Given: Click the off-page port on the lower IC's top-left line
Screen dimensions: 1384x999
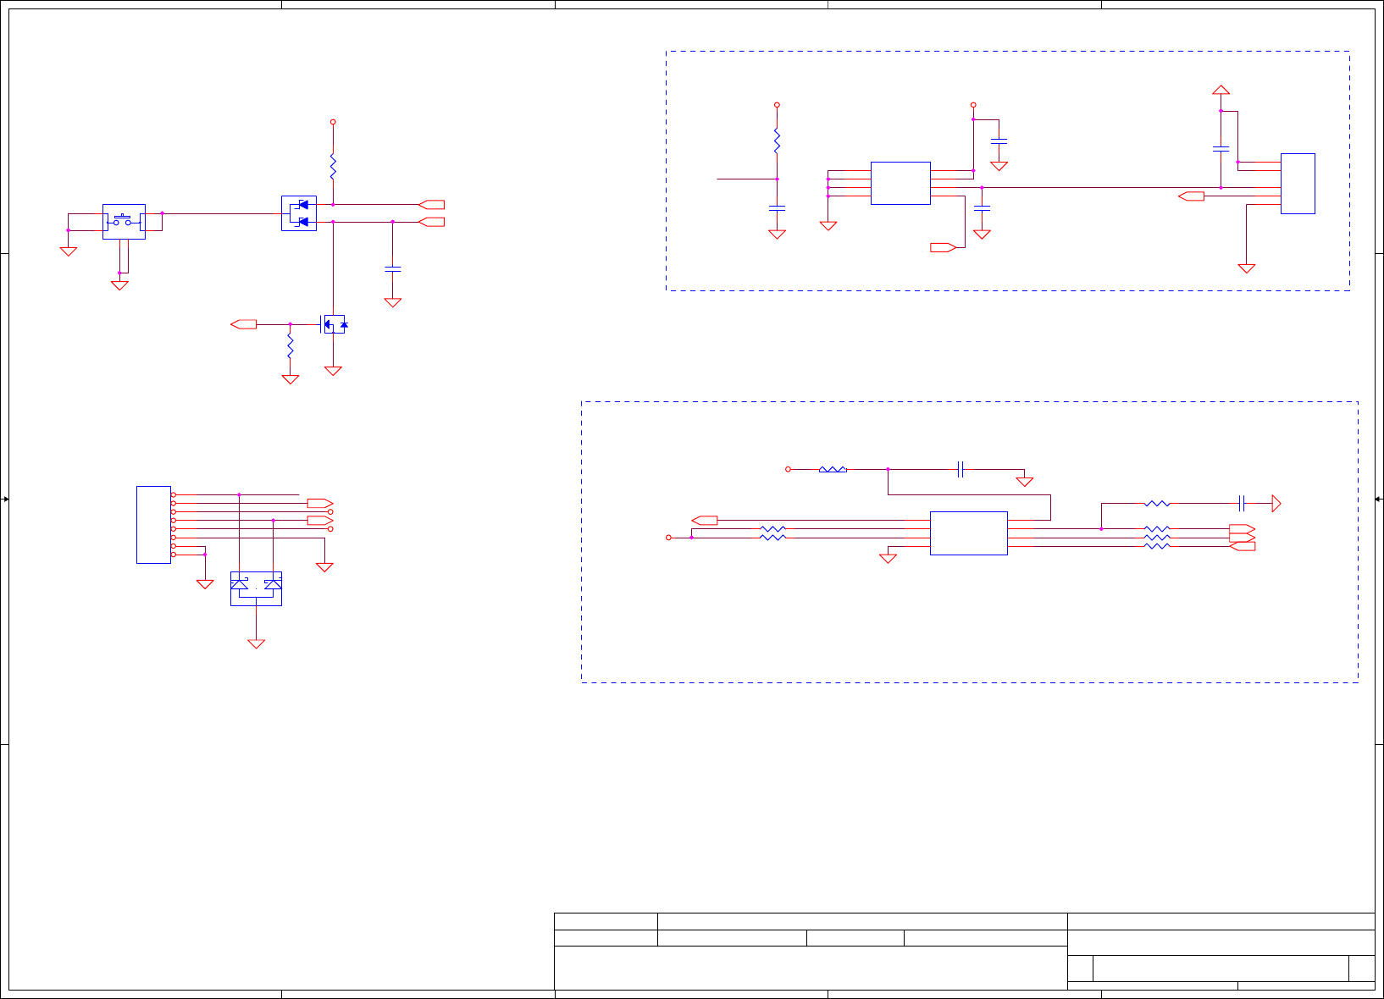Looking at the screenshot, I should click(705, 521).
